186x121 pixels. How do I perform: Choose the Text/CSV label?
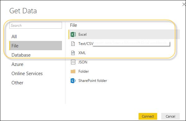(86, 44)
